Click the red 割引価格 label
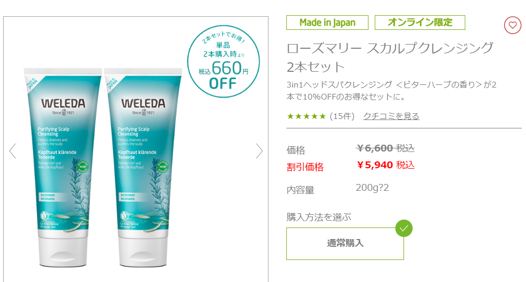This screenshot has height=282, width=526. tap(305, 167)
